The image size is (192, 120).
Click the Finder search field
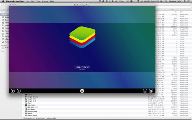tap(173, 7)
